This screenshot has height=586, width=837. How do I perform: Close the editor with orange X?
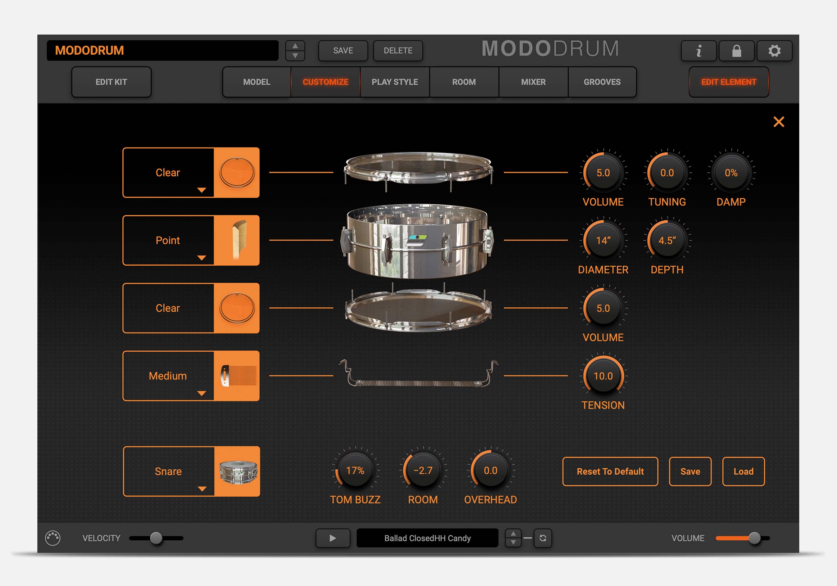pos(778,122)
